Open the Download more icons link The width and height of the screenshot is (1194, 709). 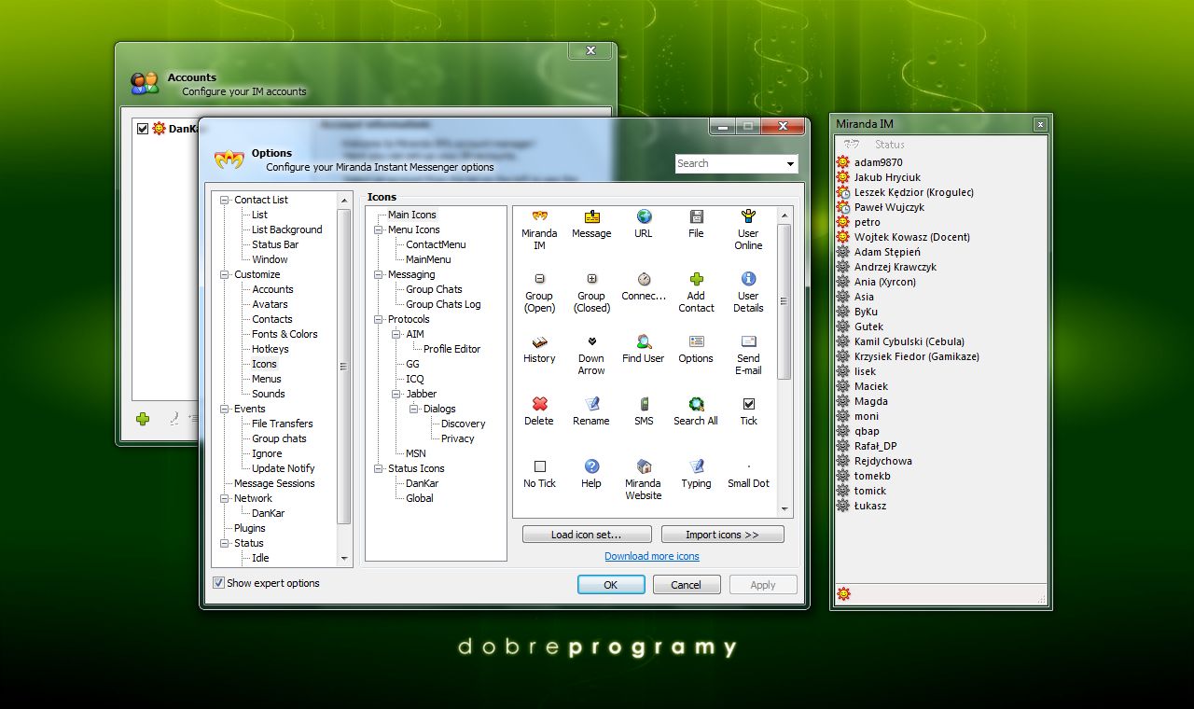click(x=651, y=556)
